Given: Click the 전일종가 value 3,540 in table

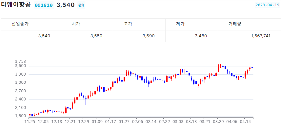Looking at the screenshot, I should [44, 36].
